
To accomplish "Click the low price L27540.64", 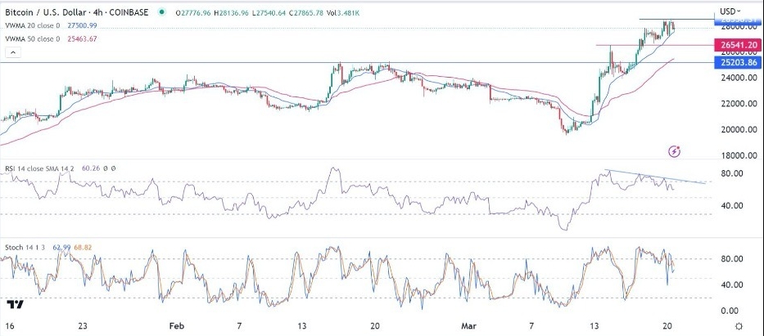I will (269, 12).
